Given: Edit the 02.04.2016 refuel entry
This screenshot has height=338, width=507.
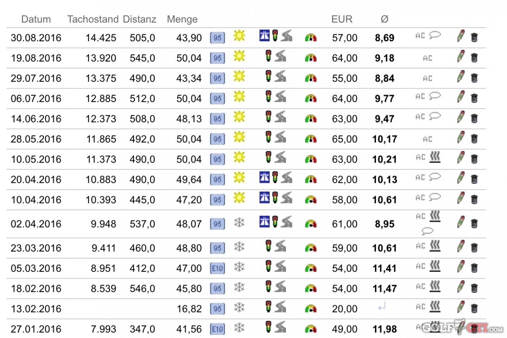Looking at the screenshot, I should pos(461,222).
